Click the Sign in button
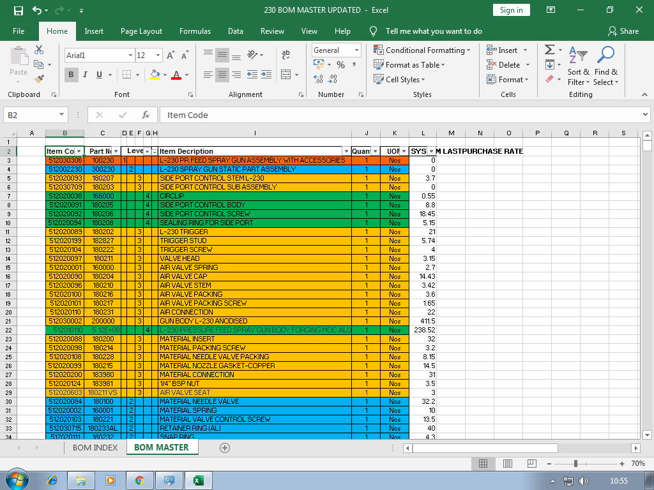The image size is (654, 490). (x=511, y=10)
